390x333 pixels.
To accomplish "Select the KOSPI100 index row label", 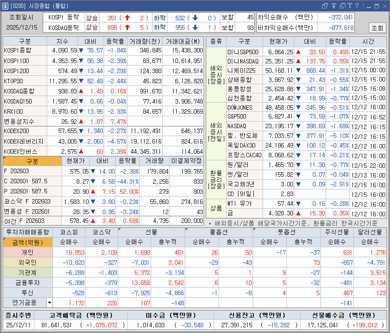I will [25, 61].
